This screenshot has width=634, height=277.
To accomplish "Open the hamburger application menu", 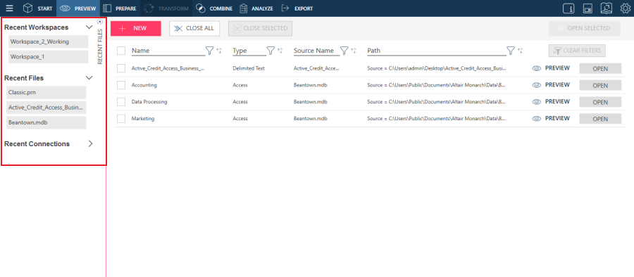I will (9, 8).
